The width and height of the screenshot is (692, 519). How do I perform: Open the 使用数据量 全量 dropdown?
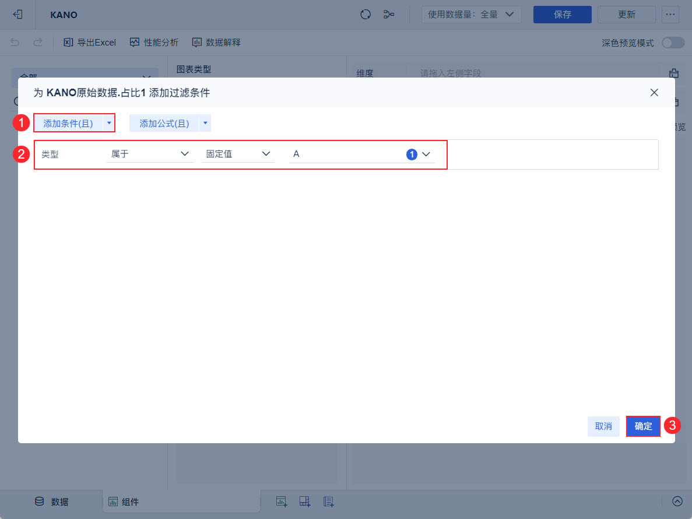tap(471, 15)
